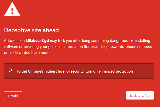
Task: Click "To get Chrome's highest level of security" text
Action: coord(50,71)
